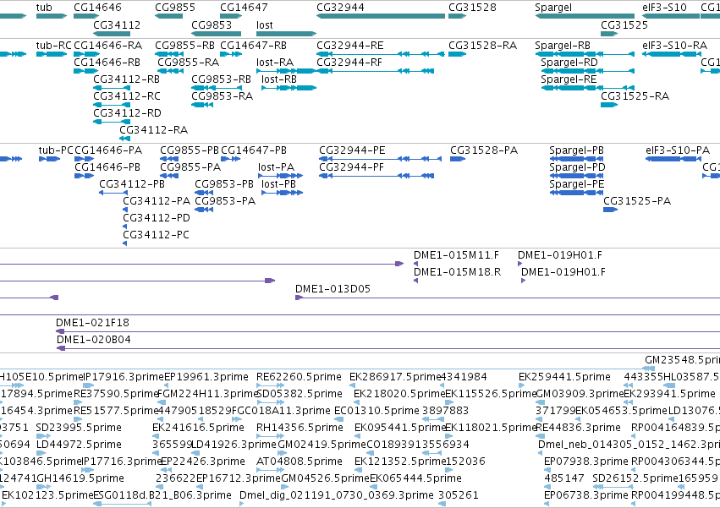Click BAC clone DME1-021F18
The height and width of the screenshot is (508, 720).
click(388, 331)
